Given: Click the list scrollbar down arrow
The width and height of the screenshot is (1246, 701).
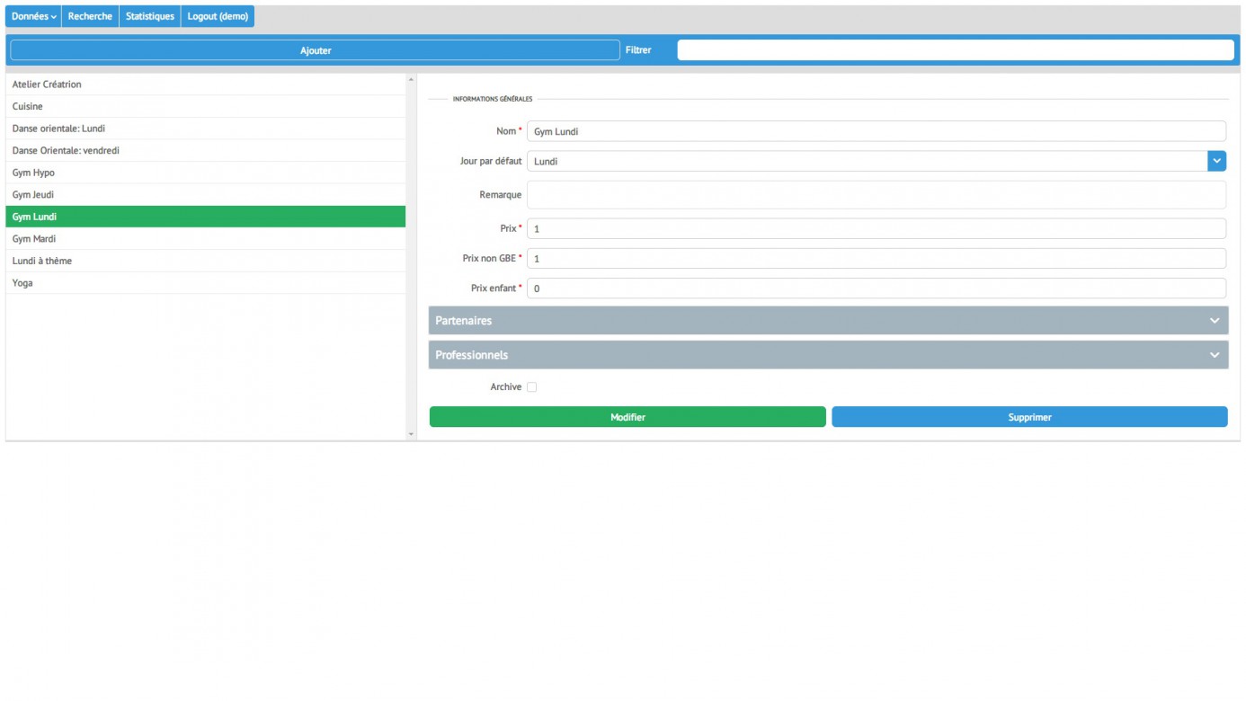Looking at the screenshot, I should click(x=411, y=434).
